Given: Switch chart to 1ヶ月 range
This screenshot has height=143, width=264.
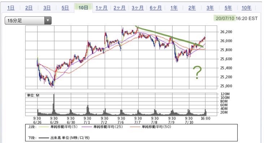Looking at the screenshot, I should pos(101,8).
